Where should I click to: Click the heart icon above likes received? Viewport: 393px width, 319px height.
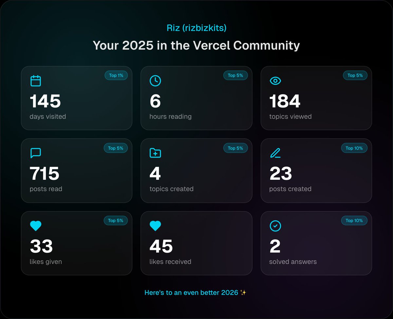(x=155, y=226)
